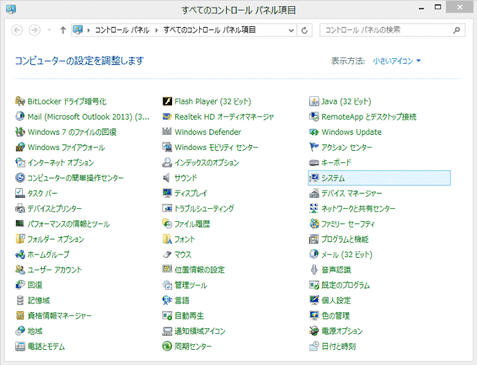Click the アクション センター flag icon

click(314, 147)
